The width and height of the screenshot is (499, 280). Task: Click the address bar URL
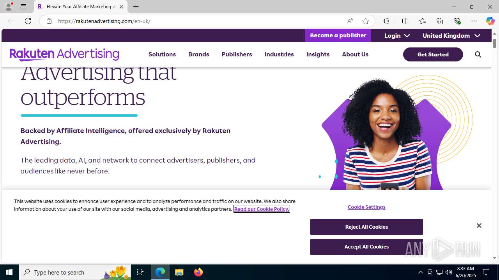tap(104, 21)
